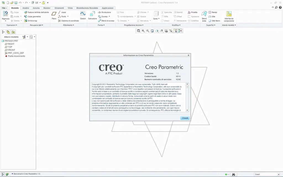Open Feature definita dall'utente
The width and height of the screenshot is (283, 177).
point(36,12)
